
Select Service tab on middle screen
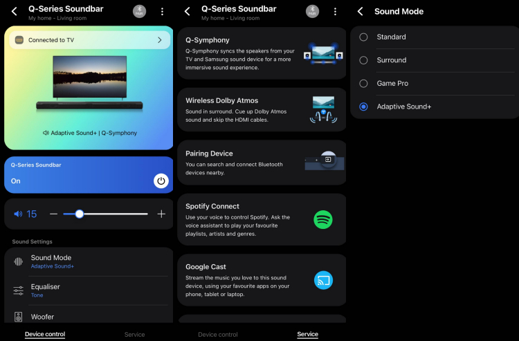pyautogui.click(x=307, y=334)
